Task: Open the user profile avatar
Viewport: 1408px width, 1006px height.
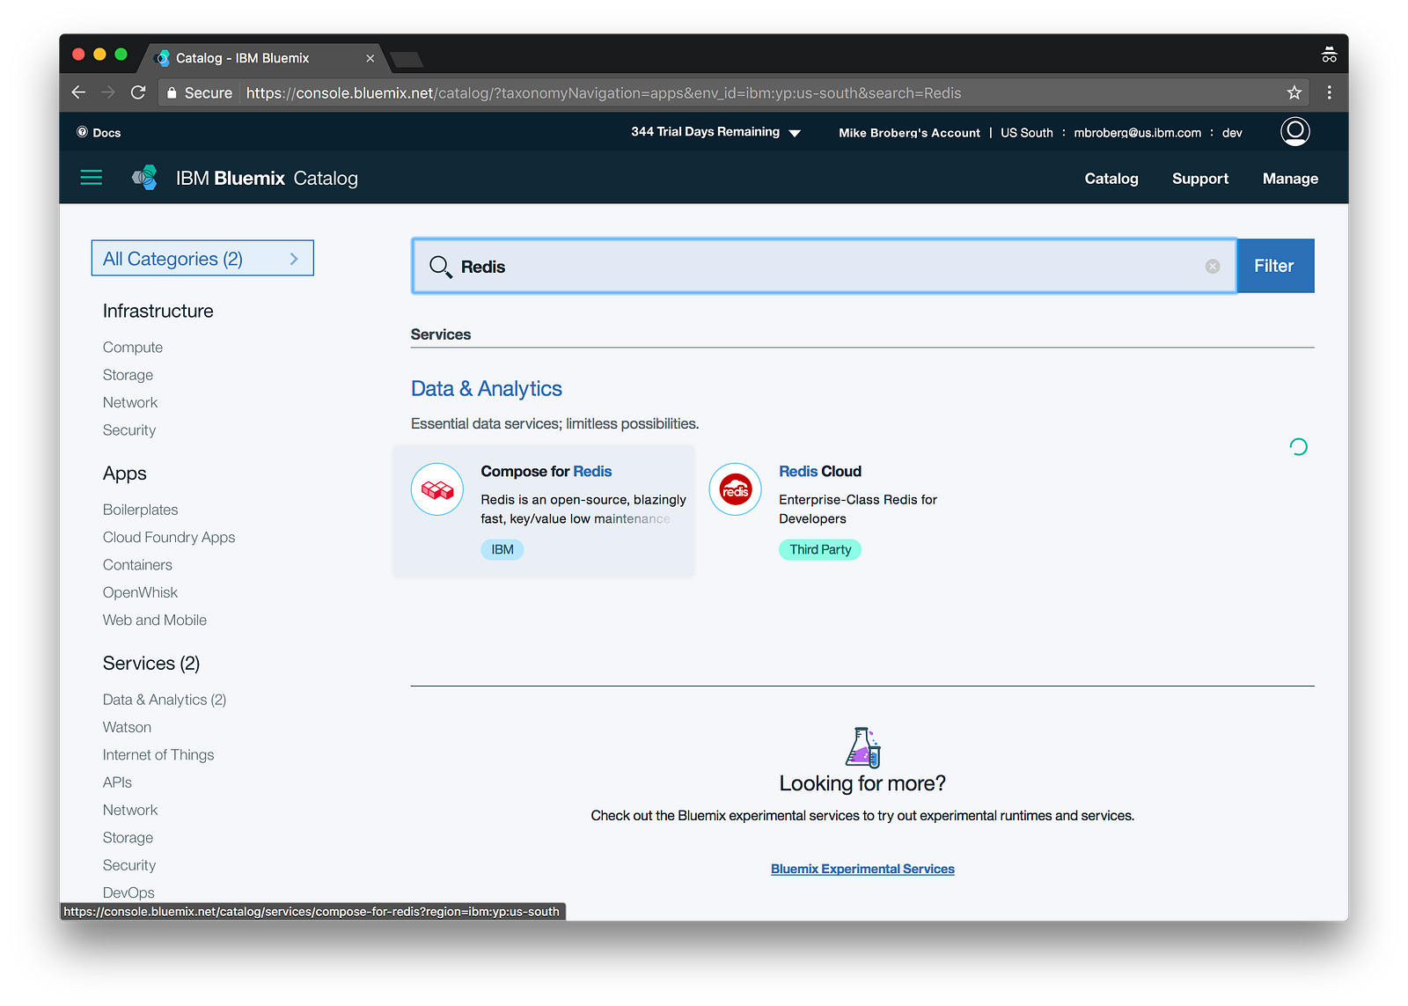Action: [x=1295, y=132]
